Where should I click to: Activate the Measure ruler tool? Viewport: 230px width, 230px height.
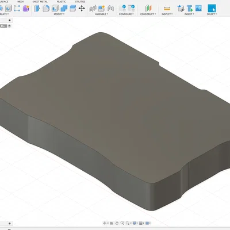[x=167, y=8]
